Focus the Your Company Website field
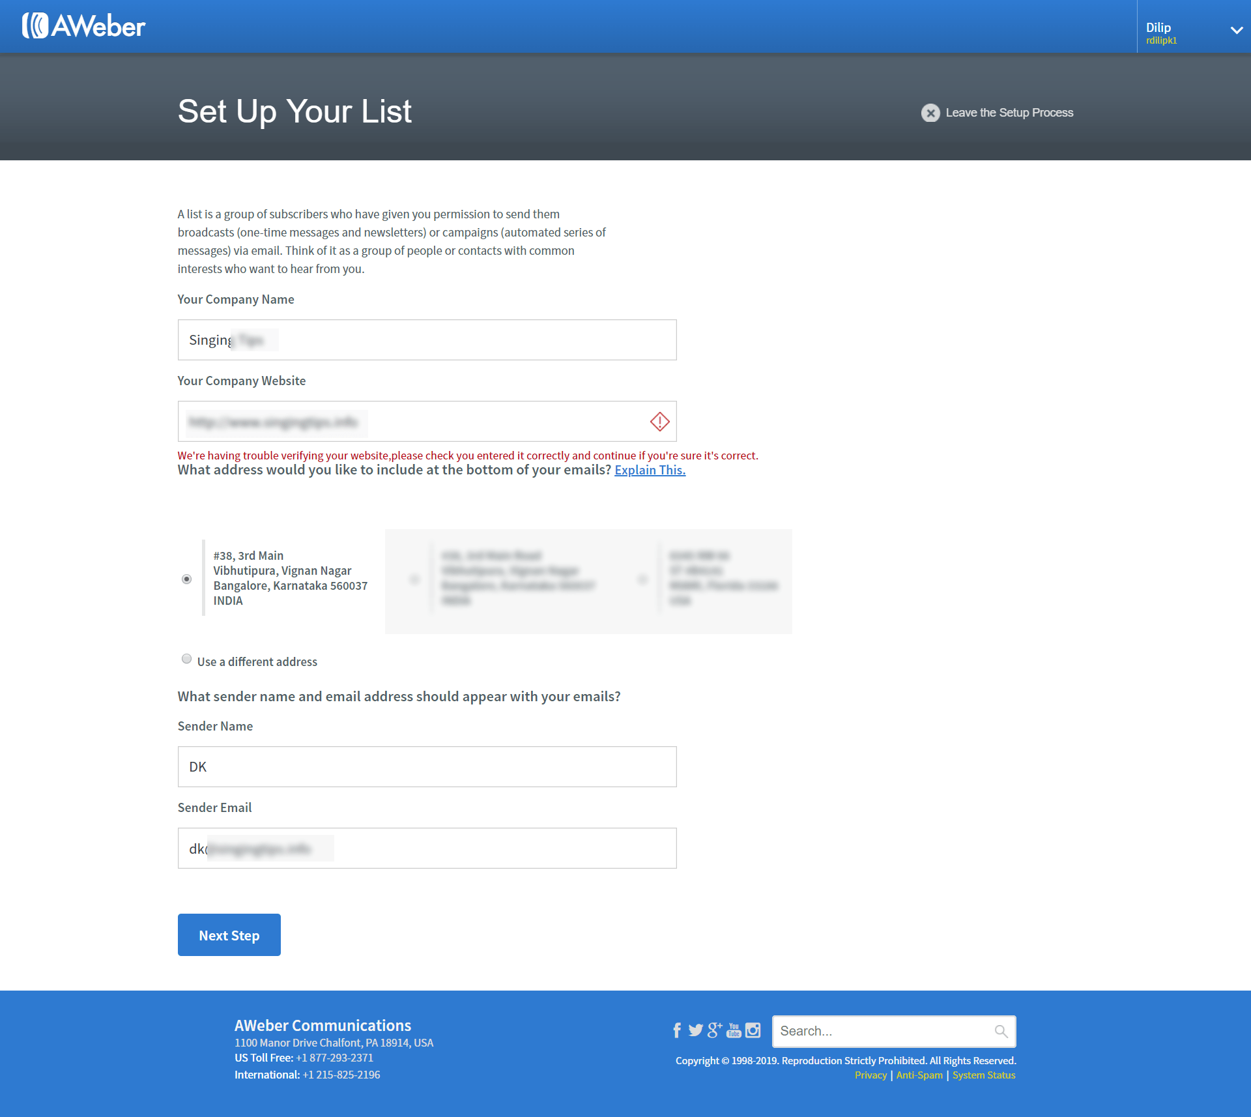 (427, 421)
